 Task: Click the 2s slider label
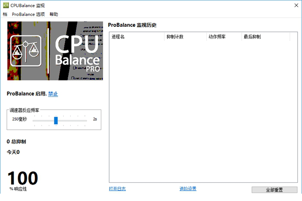(x=95, y=119)
